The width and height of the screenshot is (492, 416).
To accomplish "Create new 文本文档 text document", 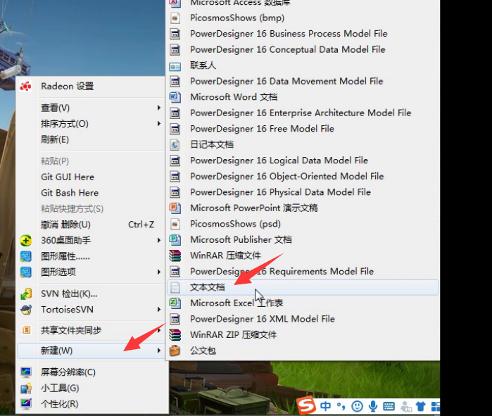I will point(303,287).
